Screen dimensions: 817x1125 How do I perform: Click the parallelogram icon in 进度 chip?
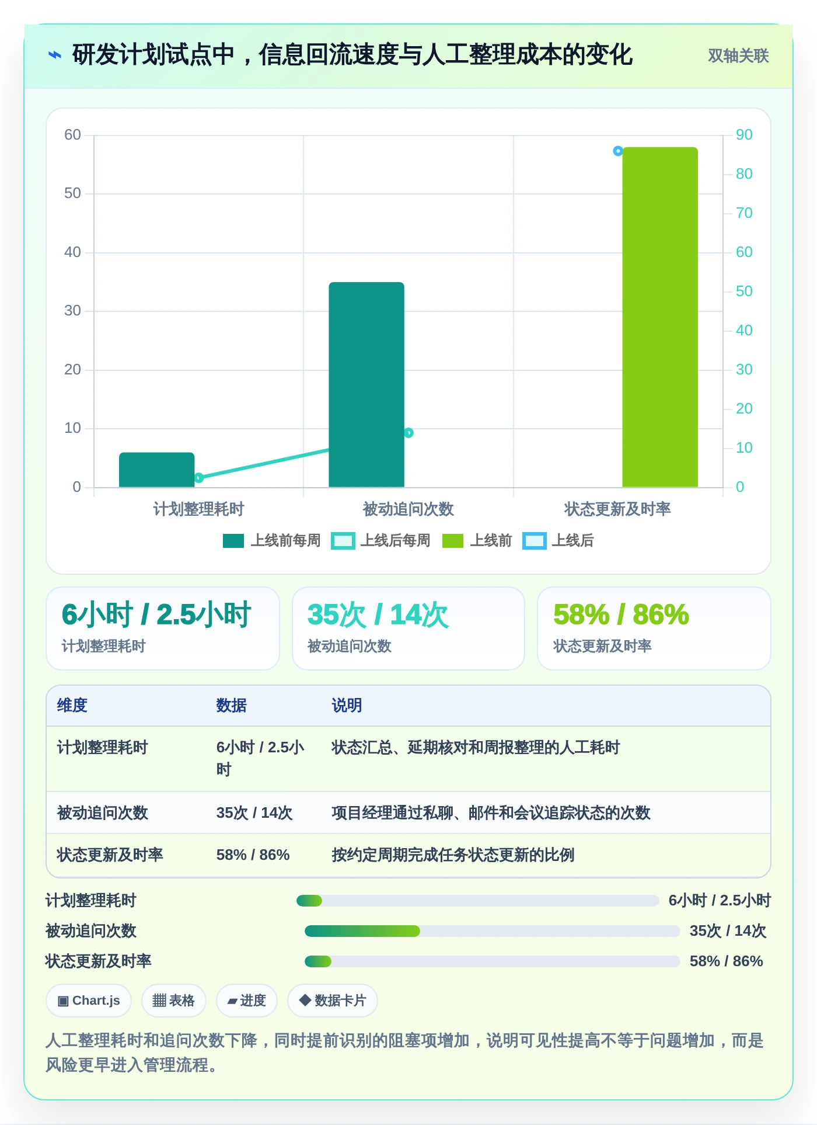pos(232,1001)
